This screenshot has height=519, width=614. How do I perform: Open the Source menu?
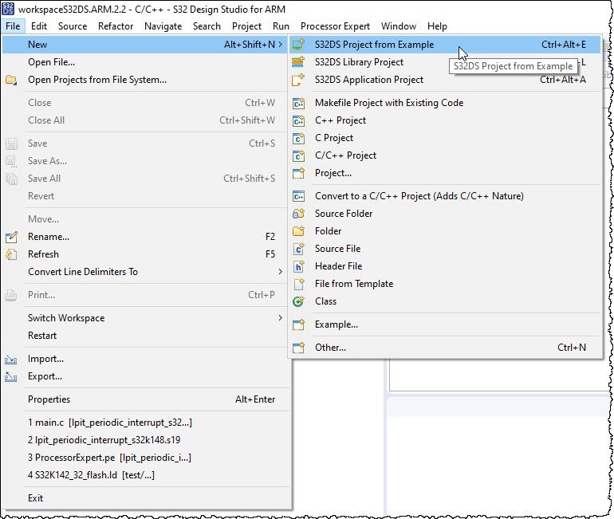click(73, 26)
